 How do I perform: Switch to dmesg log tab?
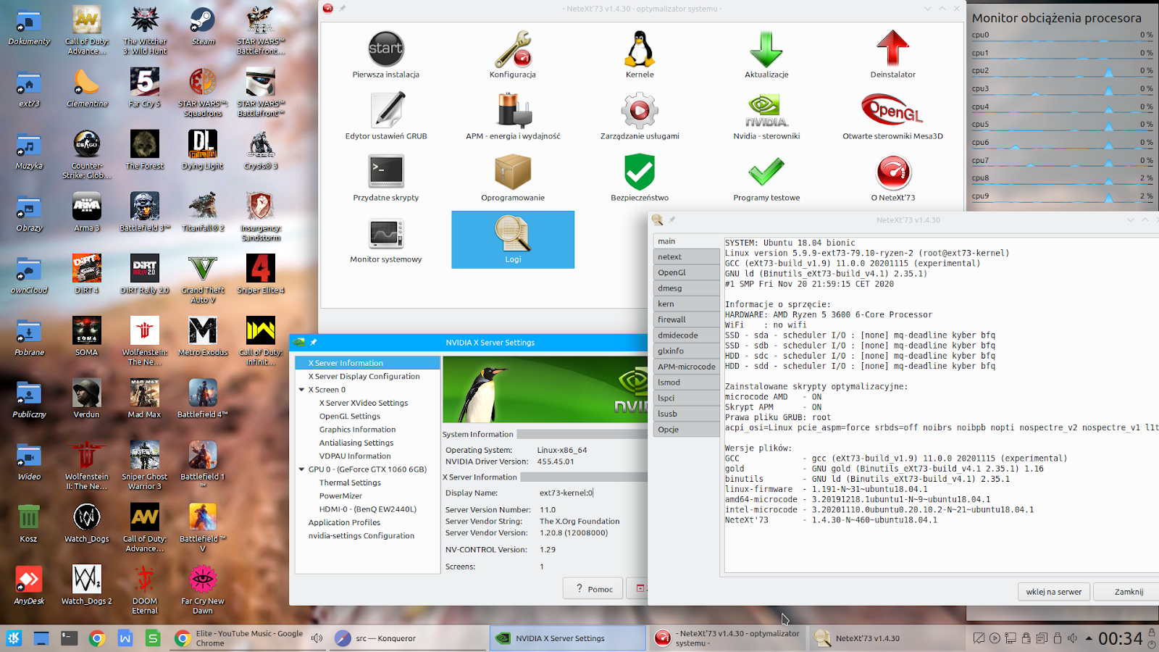coord(686,288)
